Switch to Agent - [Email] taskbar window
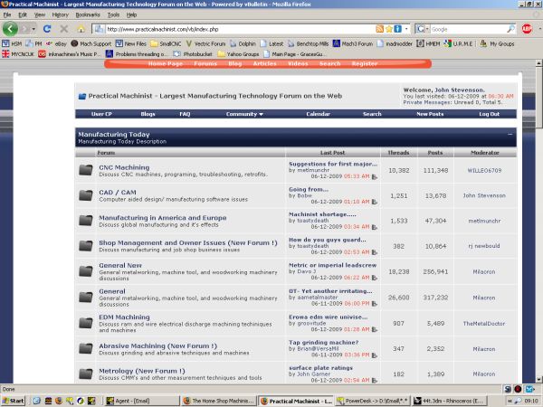543x407 pixels. tap(142, 401)
